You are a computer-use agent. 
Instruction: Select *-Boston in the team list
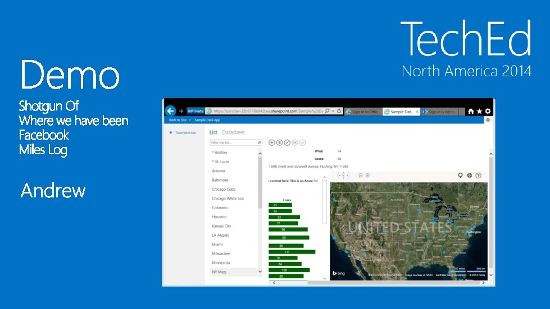click(234, 153)
